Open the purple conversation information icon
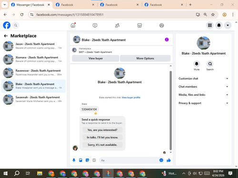Image resolution: width=238 pixels, height=178 pixels. [167, 39]
